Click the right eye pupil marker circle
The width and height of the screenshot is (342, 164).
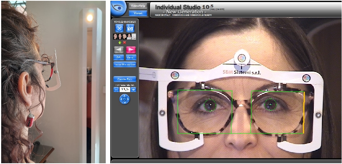pyautogui.click(x=270, y=105)
